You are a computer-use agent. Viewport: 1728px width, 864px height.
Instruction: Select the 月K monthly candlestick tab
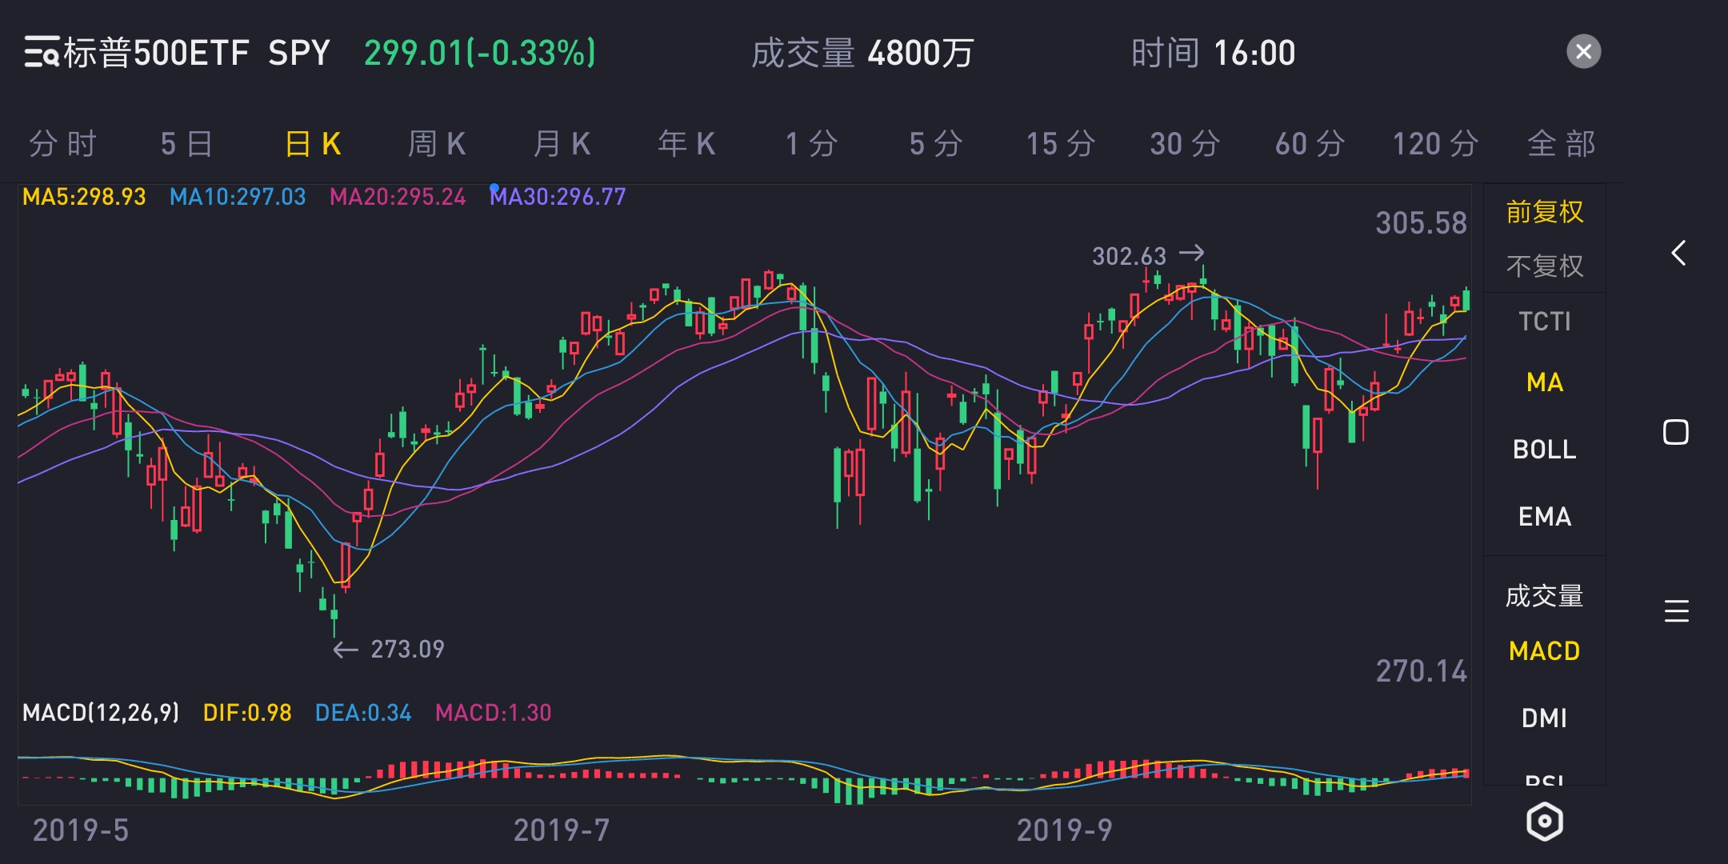pyautogui.click(x=562, y=144)
